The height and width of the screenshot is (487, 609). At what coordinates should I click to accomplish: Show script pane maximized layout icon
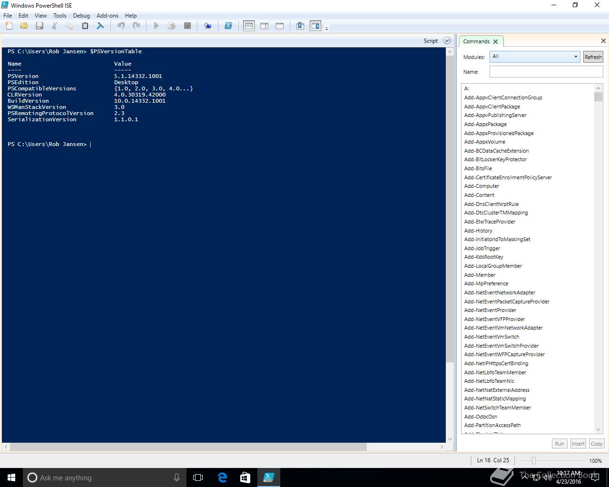[x=280, y=26]
